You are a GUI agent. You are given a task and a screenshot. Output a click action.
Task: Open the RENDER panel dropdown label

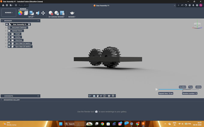pos(72,17)
